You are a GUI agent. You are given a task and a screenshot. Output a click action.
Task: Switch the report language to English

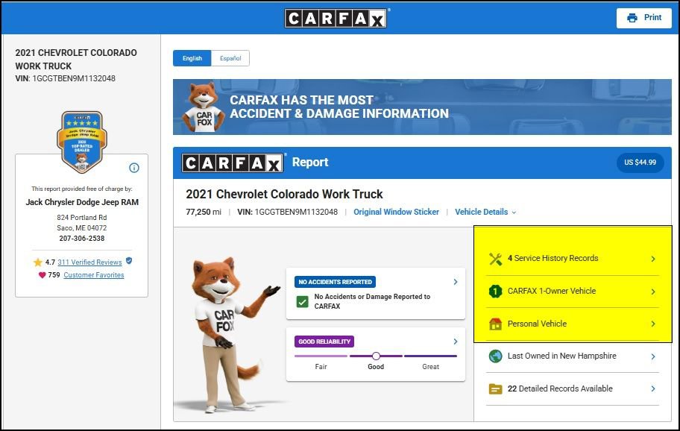192,58
